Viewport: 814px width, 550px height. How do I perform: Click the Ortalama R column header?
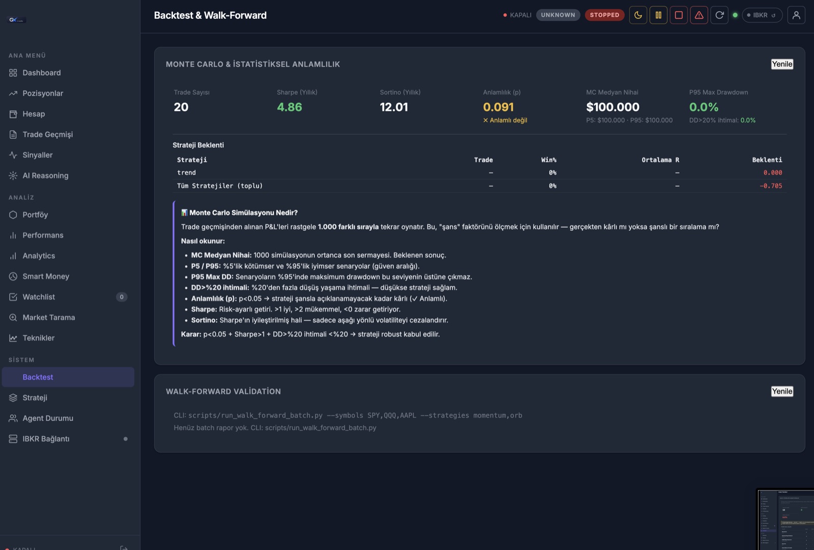(x=660, y=160)
